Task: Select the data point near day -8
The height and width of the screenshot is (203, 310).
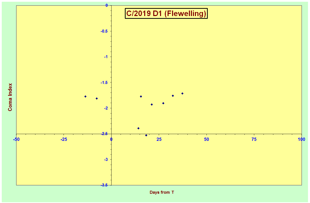Action: click(x=97, y=98)
